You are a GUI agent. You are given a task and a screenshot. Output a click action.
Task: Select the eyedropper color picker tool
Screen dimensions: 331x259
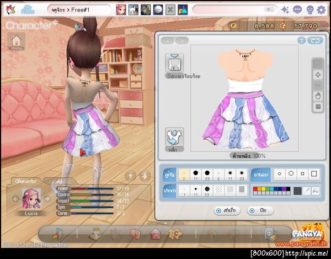pyautogui.click(x=307, y=191)
